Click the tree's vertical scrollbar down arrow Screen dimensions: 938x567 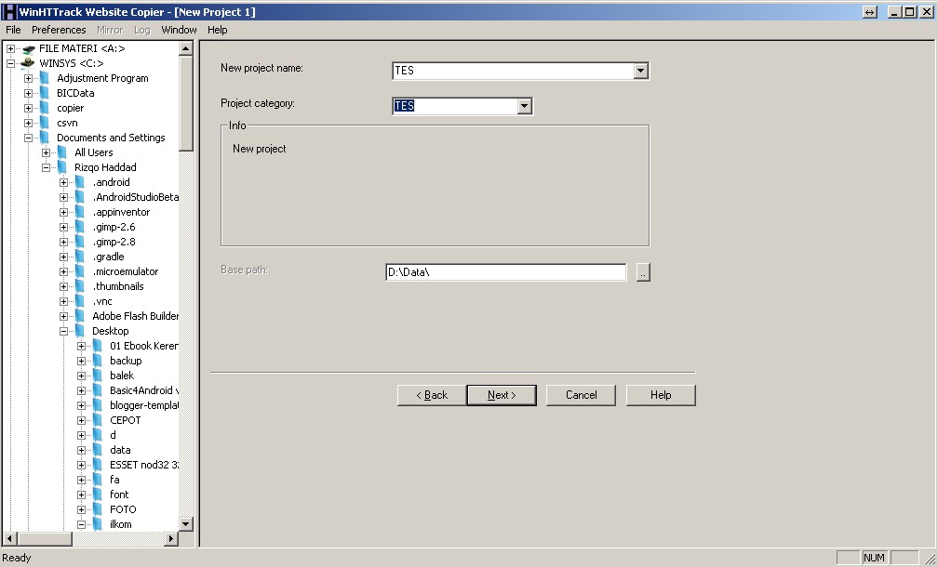click(185, 524)
